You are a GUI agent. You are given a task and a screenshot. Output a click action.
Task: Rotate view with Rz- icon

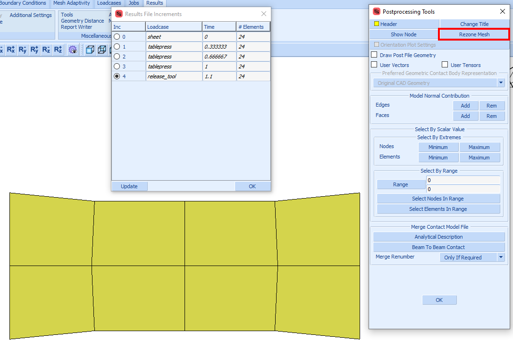(x=46, y=50)
